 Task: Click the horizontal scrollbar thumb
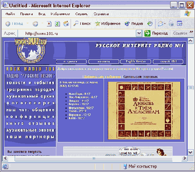pyautogui.click(x=94, y=158)
